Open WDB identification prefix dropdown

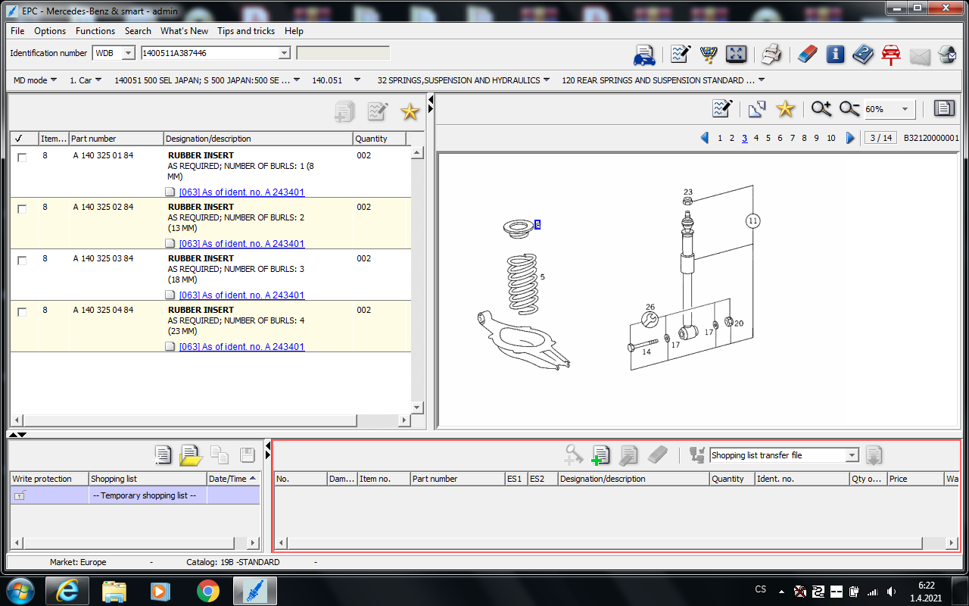pos(127,53)
